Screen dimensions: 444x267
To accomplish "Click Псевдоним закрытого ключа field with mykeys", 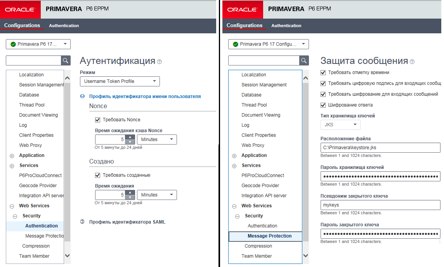I will [380, 205].
